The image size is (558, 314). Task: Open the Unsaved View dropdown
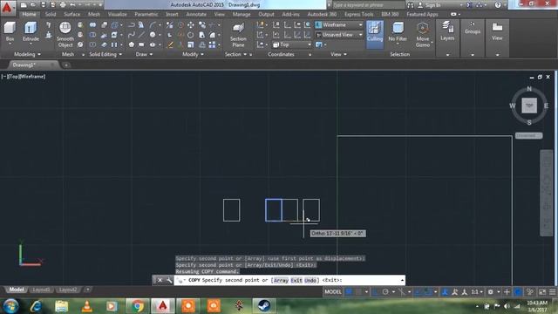[339, 35]
